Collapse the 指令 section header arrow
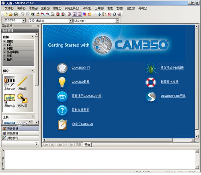The image size is (201, 175). [32, 71]
